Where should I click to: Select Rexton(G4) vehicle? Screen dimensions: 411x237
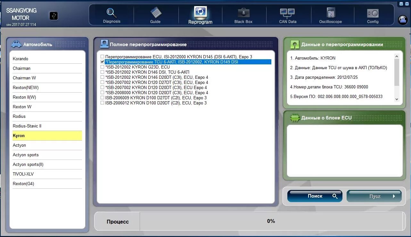pos(47,184)
